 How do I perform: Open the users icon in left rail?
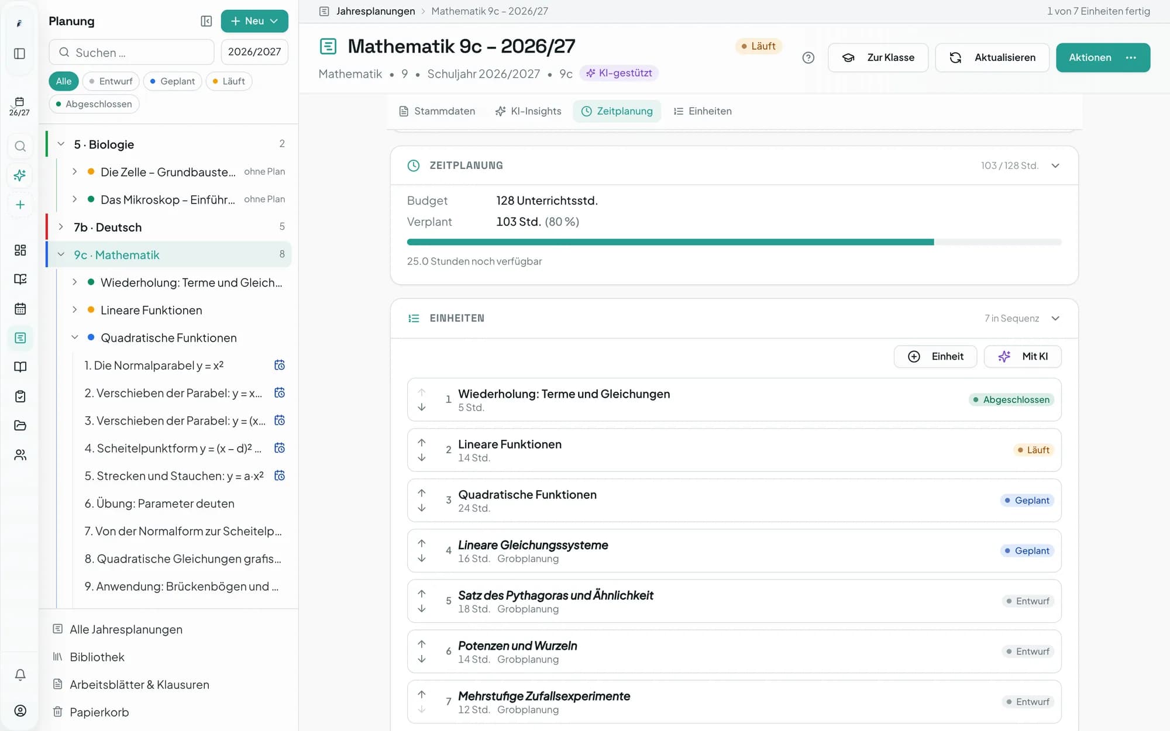(20, 455)
